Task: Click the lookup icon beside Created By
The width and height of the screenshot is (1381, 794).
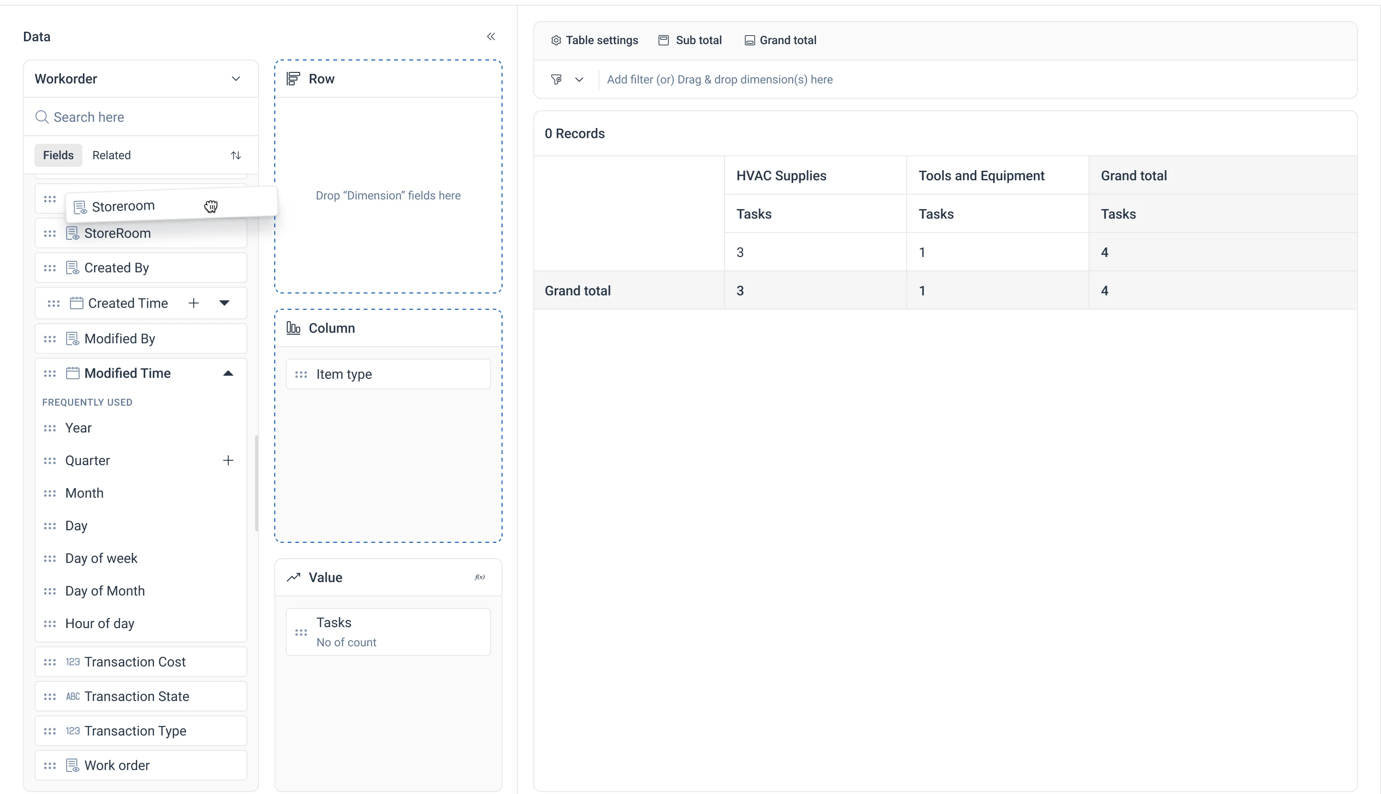Action: click(72, 268)
